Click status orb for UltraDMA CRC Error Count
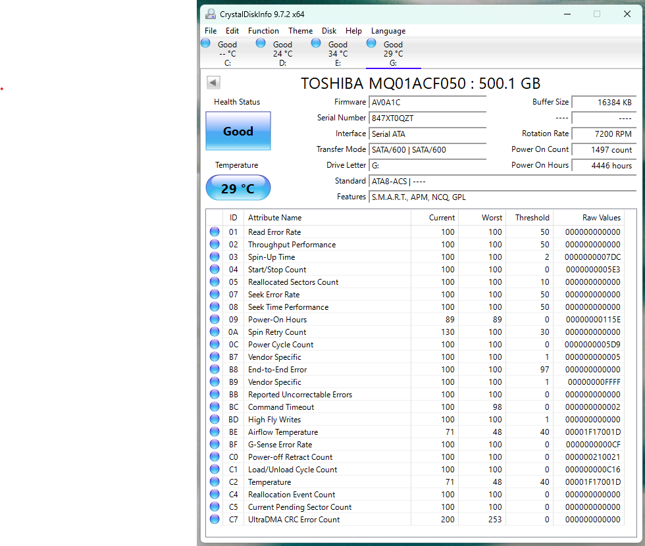The image size is (645, 546). [215, 520]
